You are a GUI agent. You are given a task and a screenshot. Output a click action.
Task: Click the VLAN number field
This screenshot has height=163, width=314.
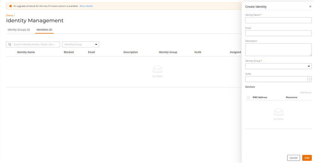click(x=276, y=79)
